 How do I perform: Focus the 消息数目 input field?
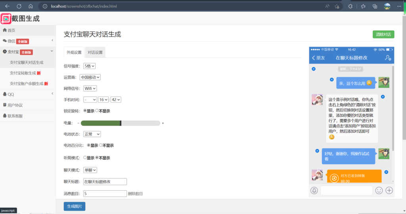tap(105, 193)
